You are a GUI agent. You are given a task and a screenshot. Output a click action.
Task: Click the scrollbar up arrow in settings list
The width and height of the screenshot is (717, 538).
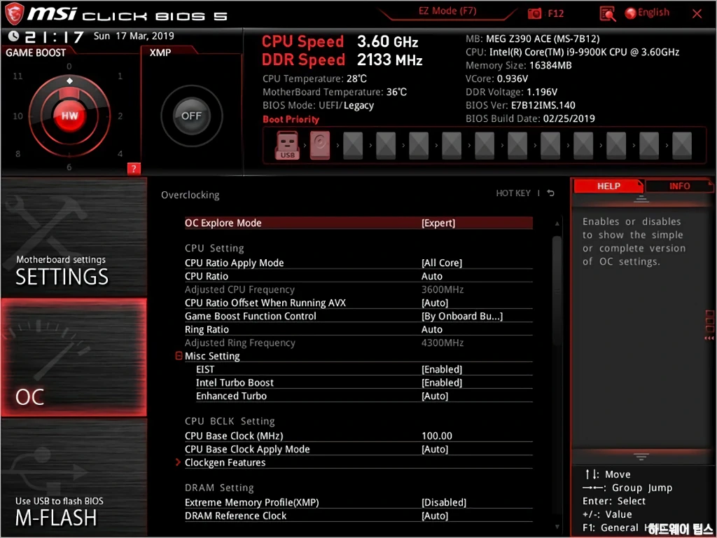[x=557, y=223]
